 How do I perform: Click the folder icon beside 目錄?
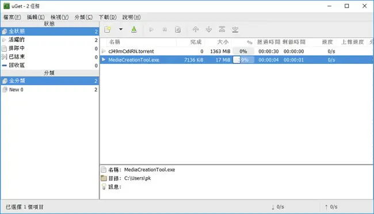click(x=104, y=178)
